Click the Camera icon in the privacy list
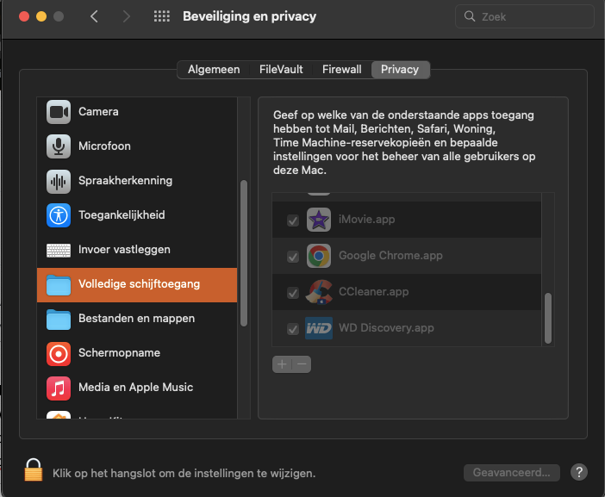The width and height of the screenshot is (605, 497). pyautogui.click(x=59, y=112)
